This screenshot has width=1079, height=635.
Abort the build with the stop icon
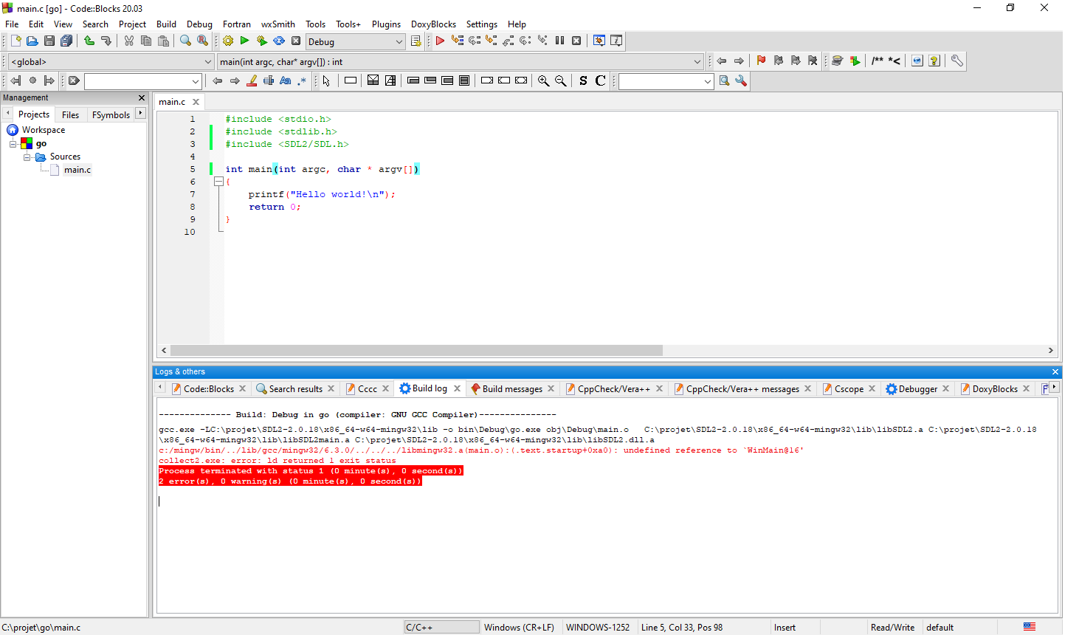coord(296,41)
